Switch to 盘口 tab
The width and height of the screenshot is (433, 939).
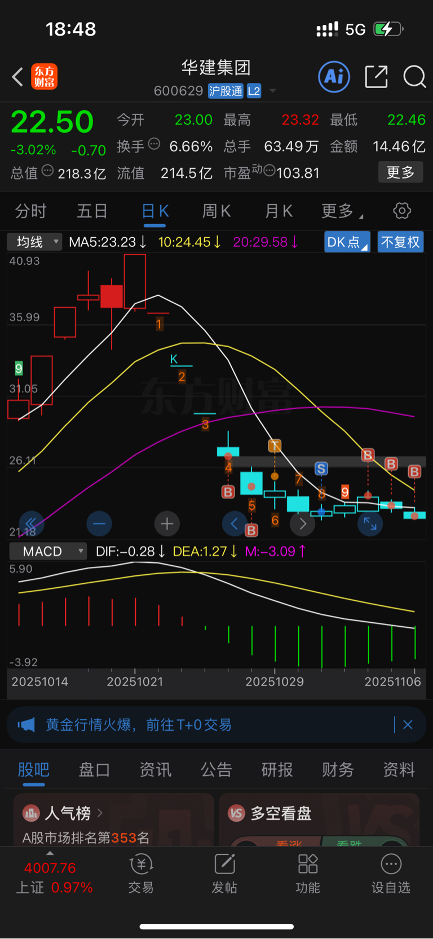[x=94, y=770]
